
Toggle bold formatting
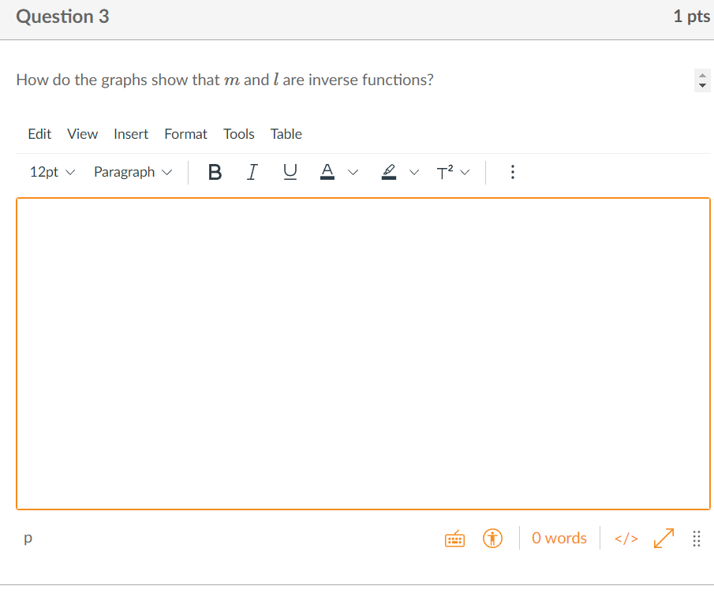pyautogui.click(x=215, y=172)
